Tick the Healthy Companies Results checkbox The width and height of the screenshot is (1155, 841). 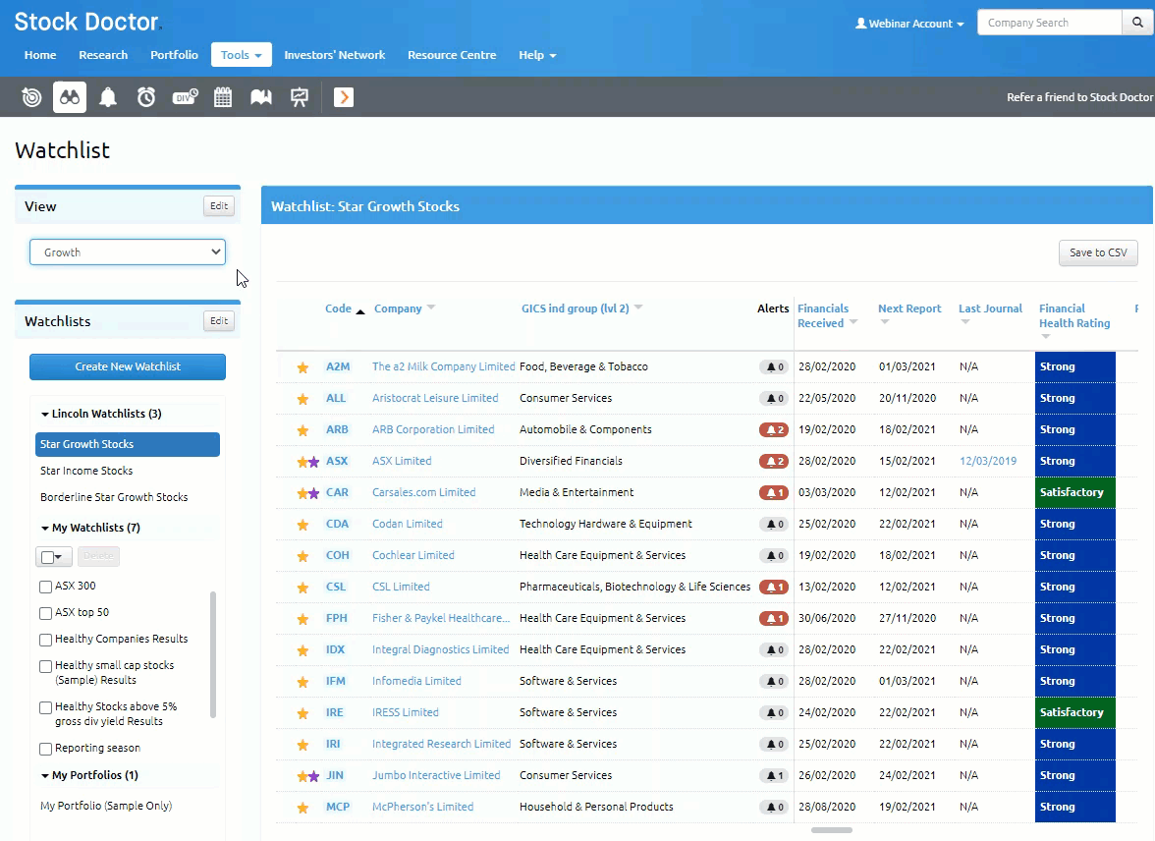coord(45,640)
